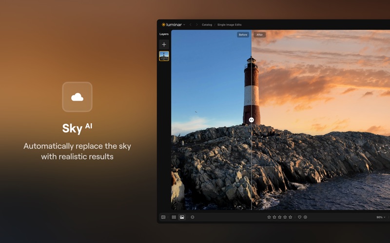Switch to single image view
This screenshot has height=243, width=390.
[182, 217]
